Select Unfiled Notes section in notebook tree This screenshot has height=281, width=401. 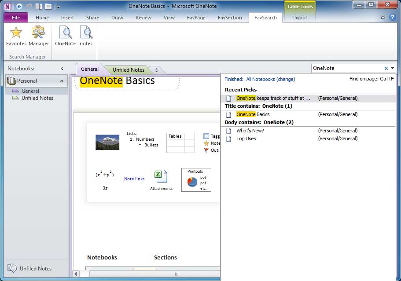(x=37, y=98)
